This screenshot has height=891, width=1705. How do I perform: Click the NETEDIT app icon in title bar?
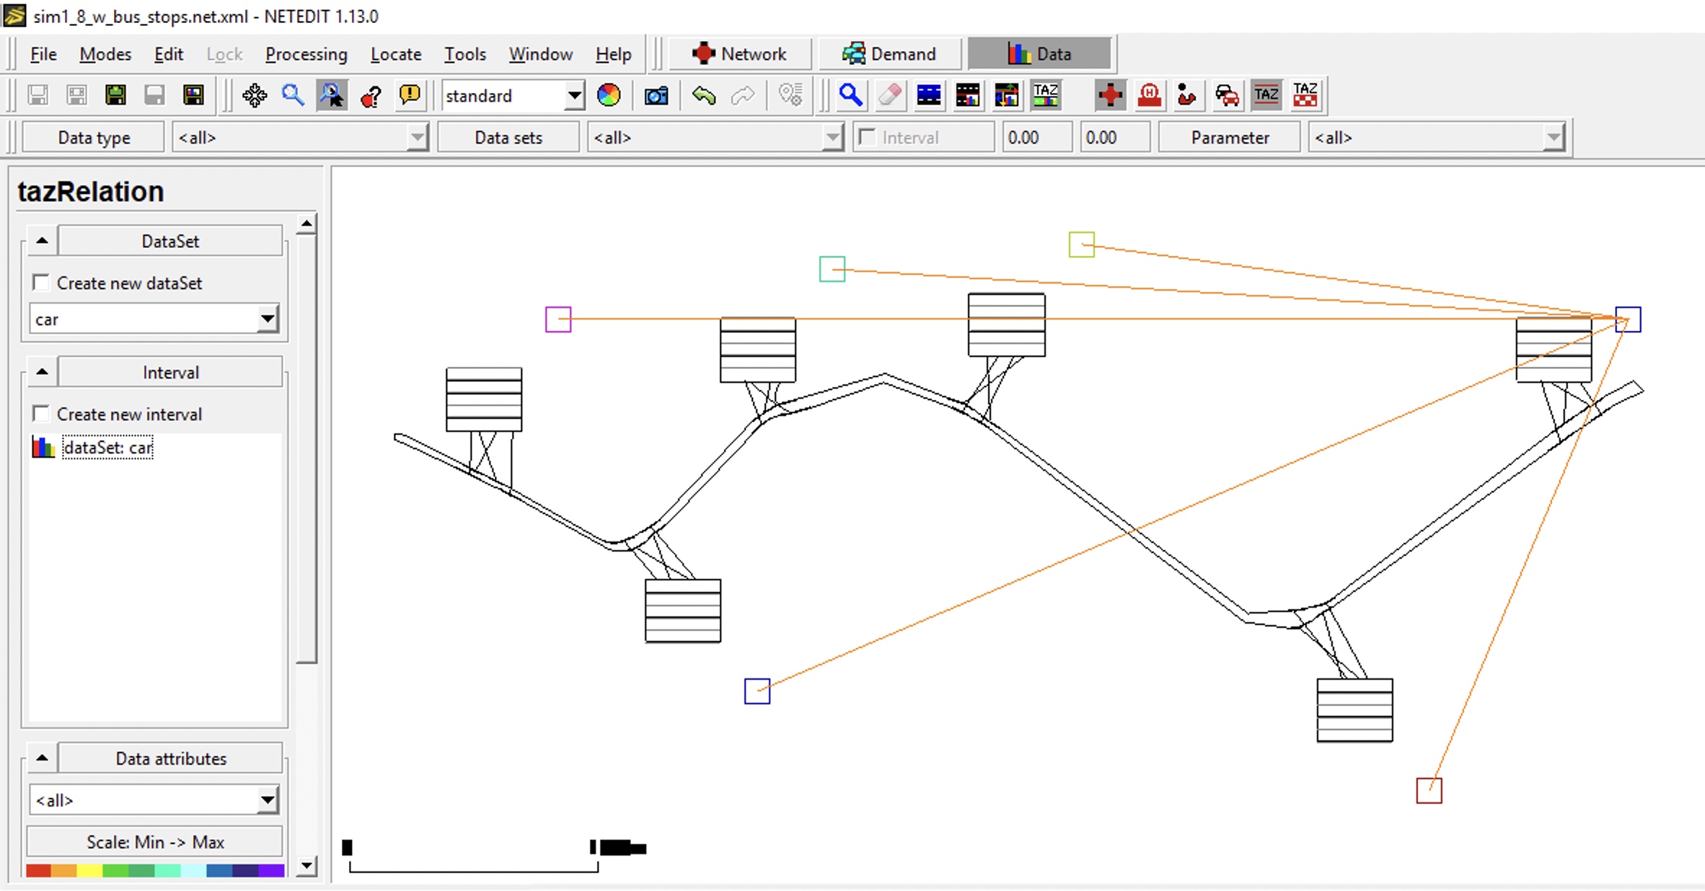pos(14,15)
